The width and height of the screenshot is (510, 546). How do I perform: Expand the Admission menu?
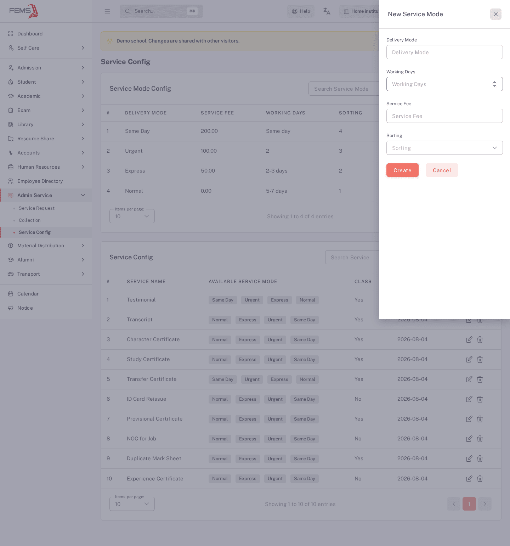click(46, 68)
